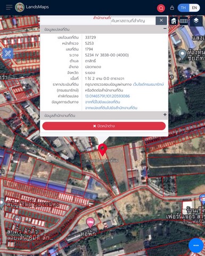Click the home icon on map toolbar
The image size is (205, 256).
174,21
